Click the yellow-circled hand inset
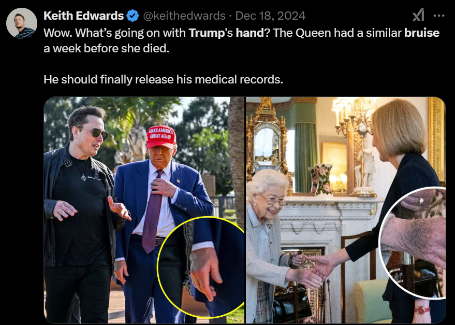This screenshot has height=325, width=455. 201,267
